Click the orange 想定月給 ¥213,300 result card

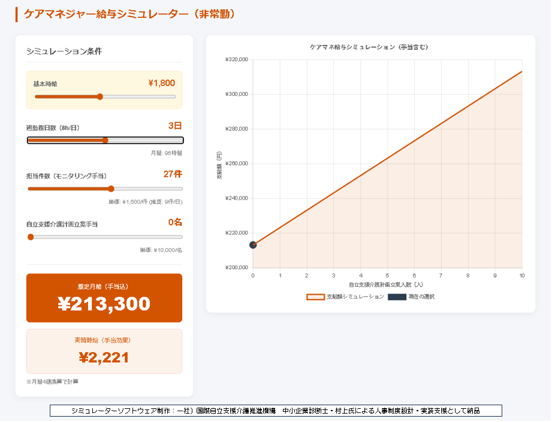tap(104, 298)
